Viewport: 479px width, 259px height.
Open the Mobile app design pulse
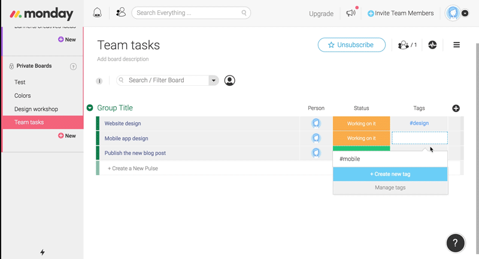coord(126,138)
